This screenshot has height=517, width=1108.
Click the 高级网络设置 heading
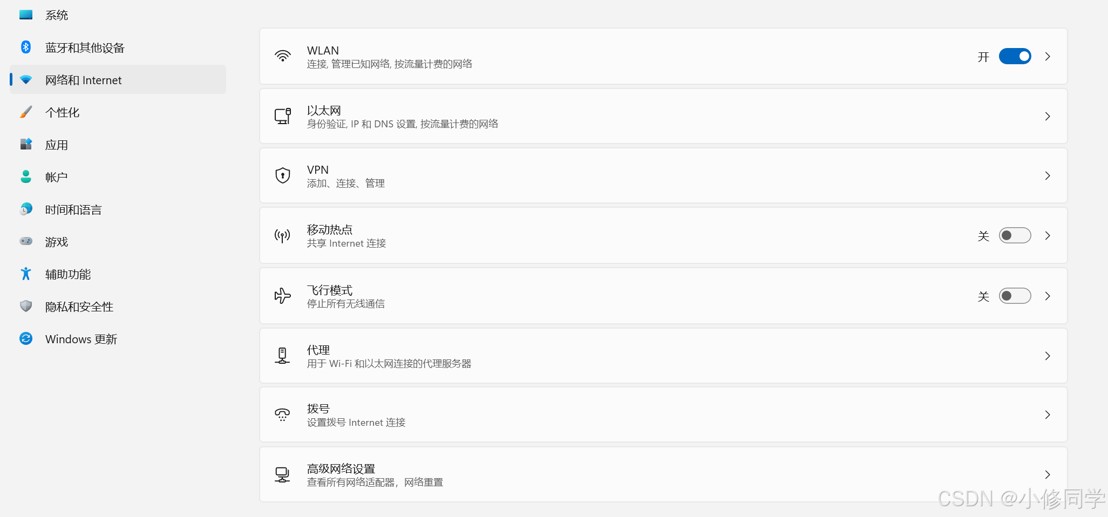click(x=341, y=468)
